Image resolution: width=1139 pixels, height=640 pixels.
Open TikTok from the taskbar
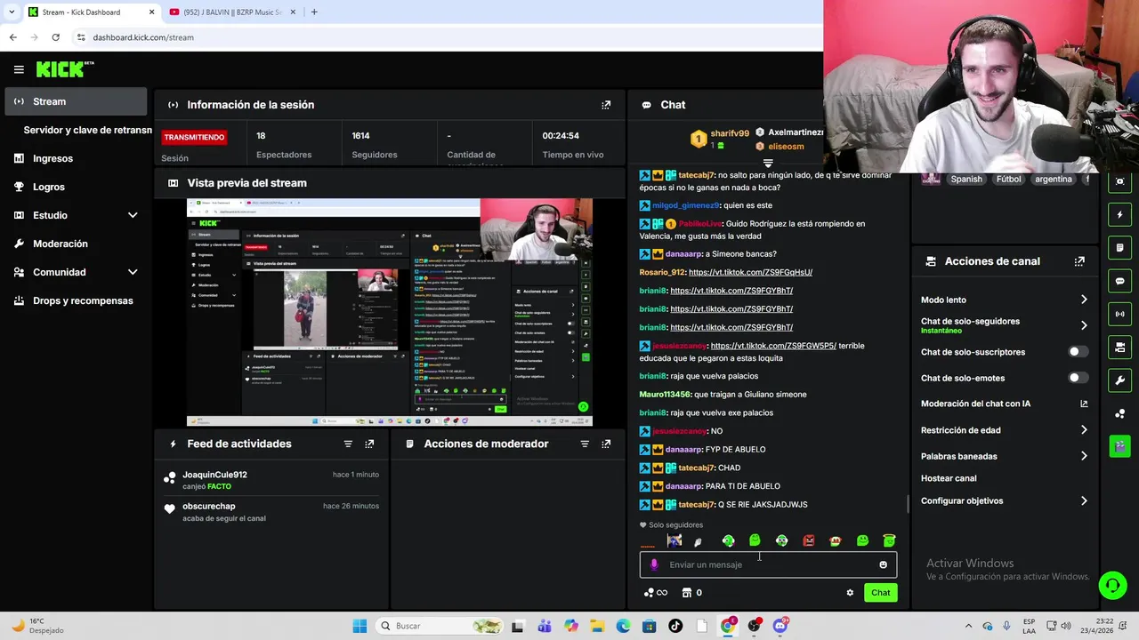pos(675,626)
